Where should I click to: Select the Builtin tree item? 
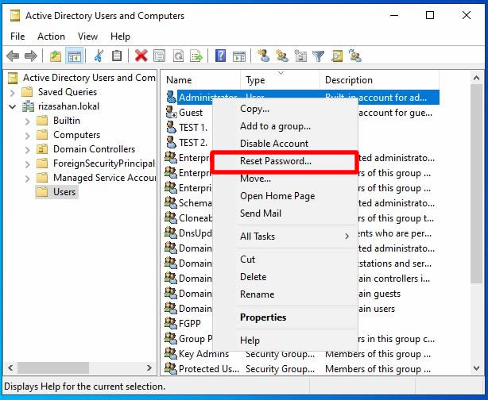pyautogui.click(x=67, y=121)
